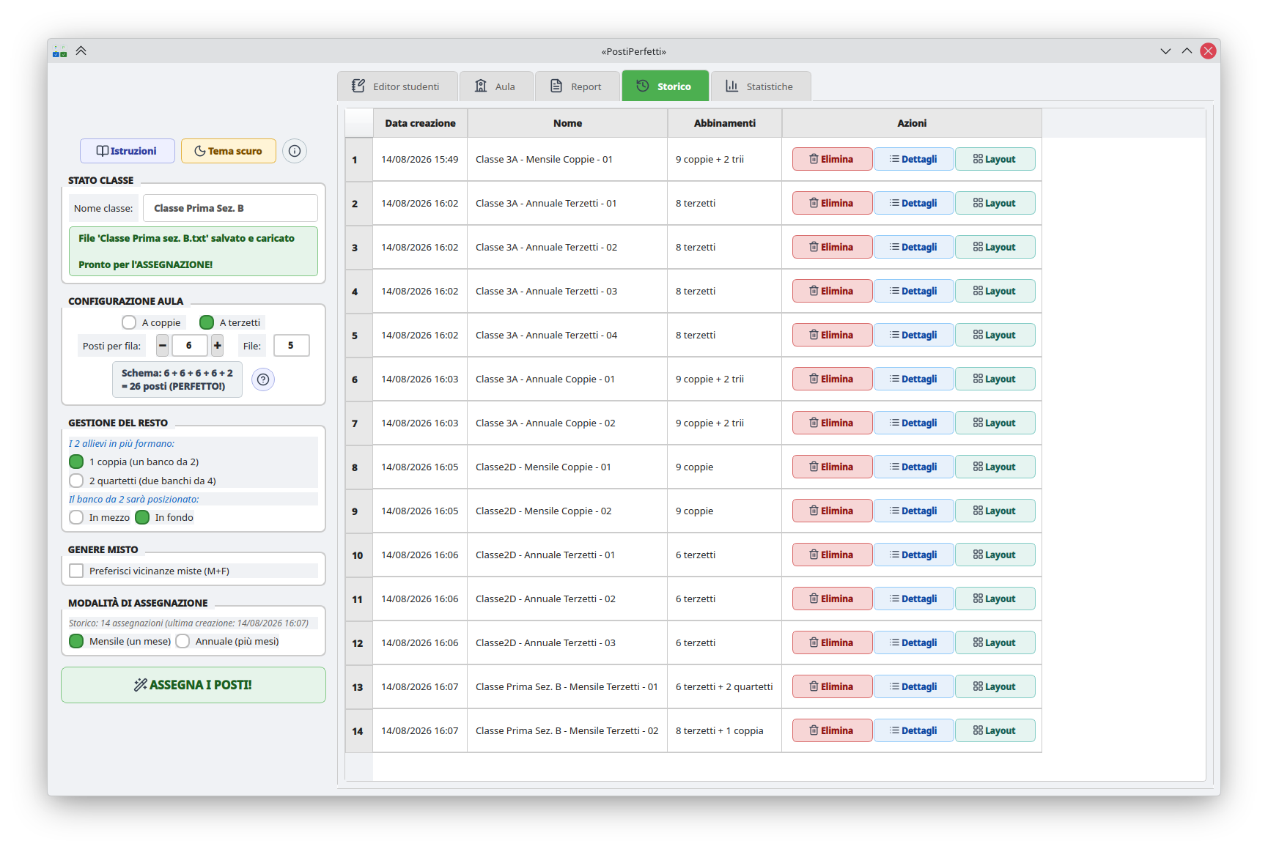Viewport: 1268px width, 852px height.
Task: Click the document icon on Report tab
Action: point(556,86)
